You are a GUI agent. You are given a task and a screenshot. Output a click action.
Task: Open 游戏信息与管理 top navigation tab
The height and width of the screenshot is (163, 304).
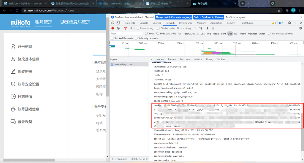point(75,22)
